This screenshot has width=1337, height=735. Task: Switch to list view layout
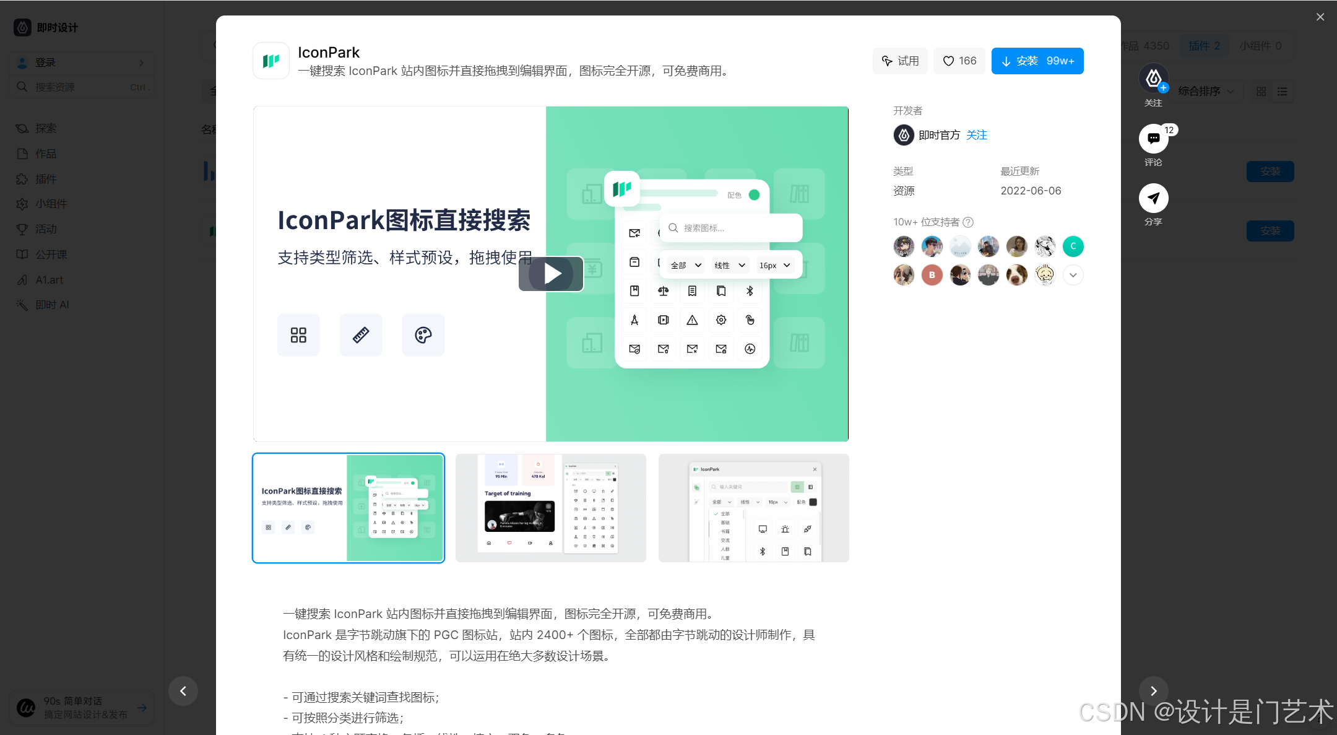click(1283, 92)
